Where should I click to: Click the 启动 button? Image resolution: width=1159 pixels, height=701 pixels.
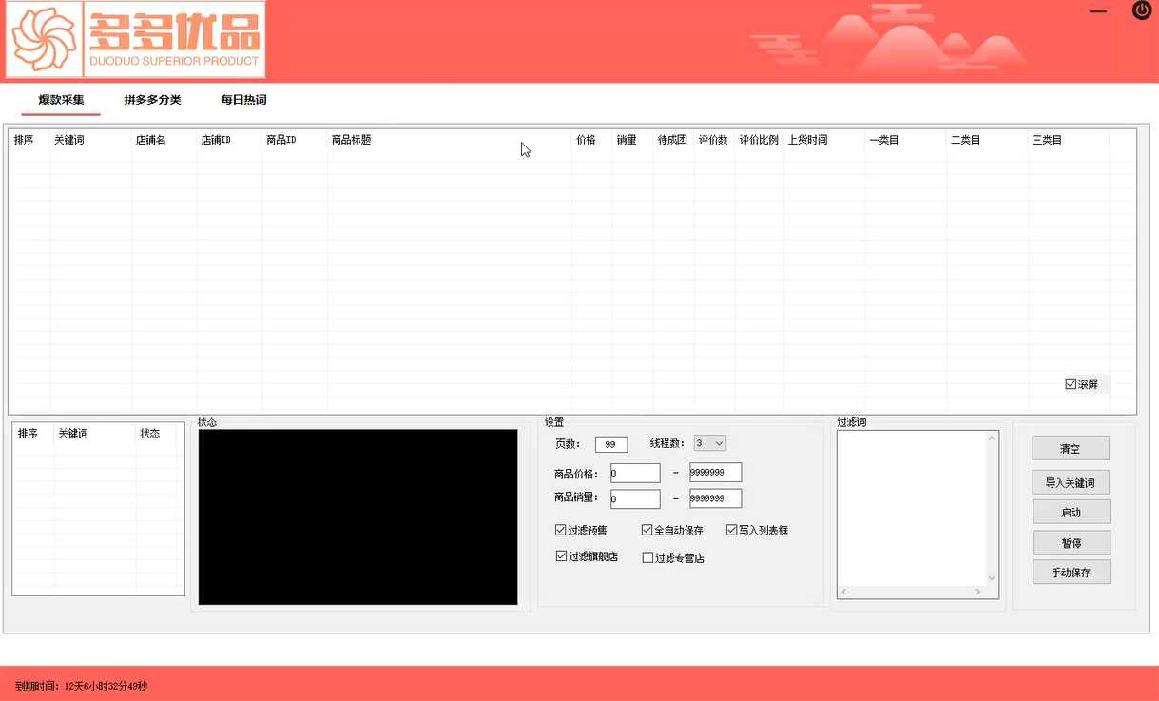click(1072, 512)
